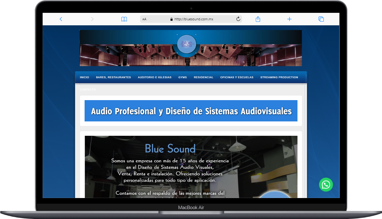Visit the AUDITORIO E IGLESIAS section
Image resolution: width=382 pixels, height=219 pixels.
tap(154, 77)
